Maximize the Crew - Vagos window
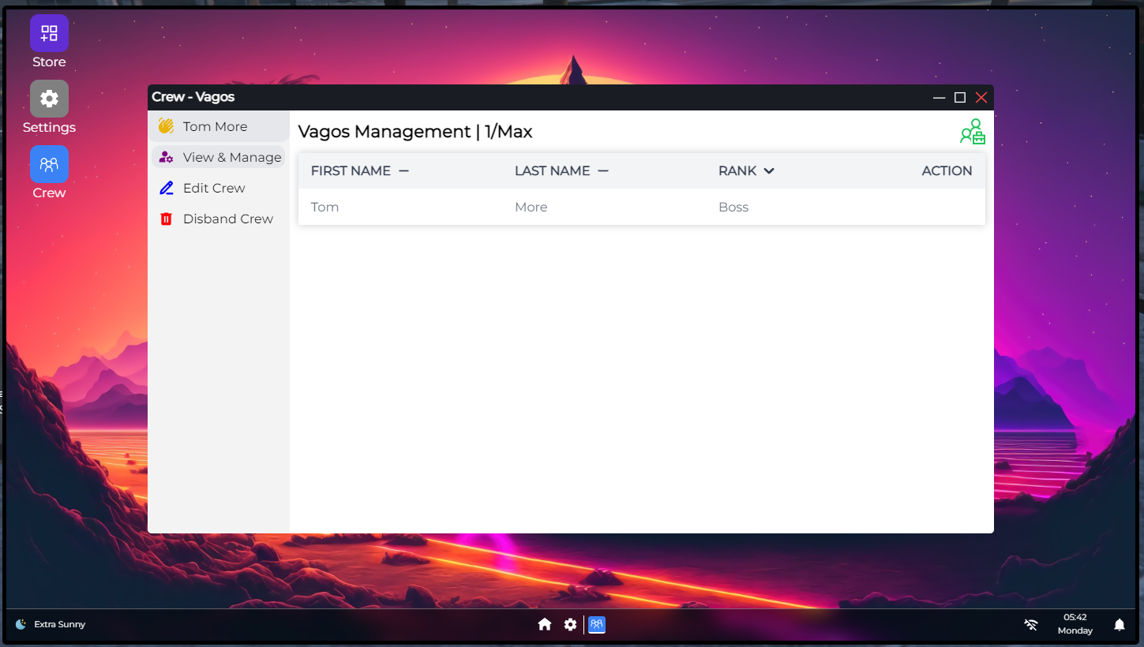The height and width of the screenshot is (647, 1144). click(x=960, y=97)
